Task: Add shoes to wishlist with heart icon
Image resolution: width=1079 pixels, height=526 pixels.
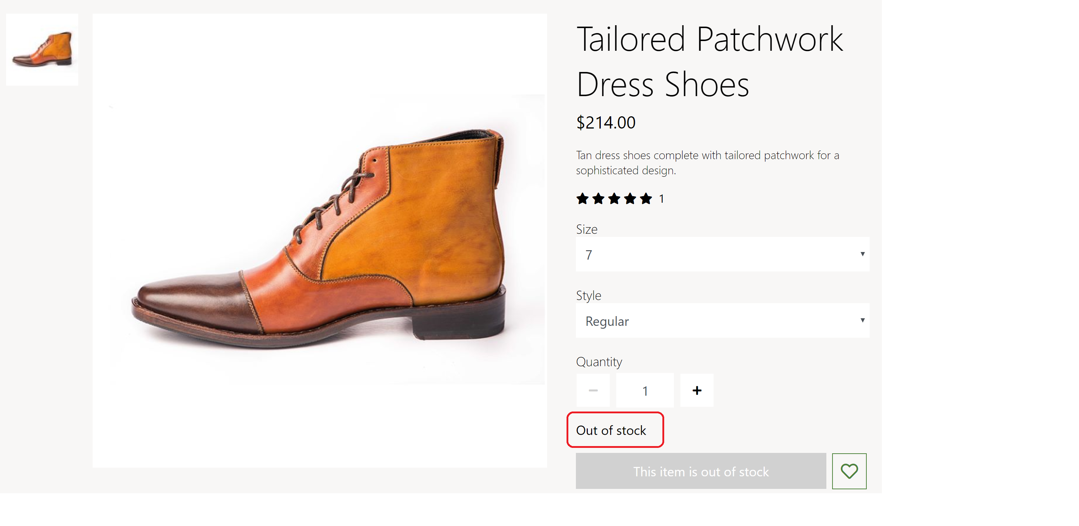Action: [x=849, y=471]
